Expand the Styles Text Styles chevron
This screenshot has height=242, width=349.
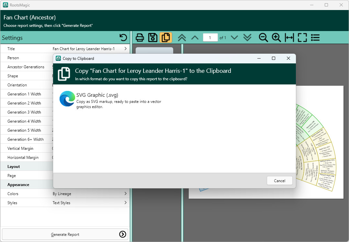click(126, 203)
